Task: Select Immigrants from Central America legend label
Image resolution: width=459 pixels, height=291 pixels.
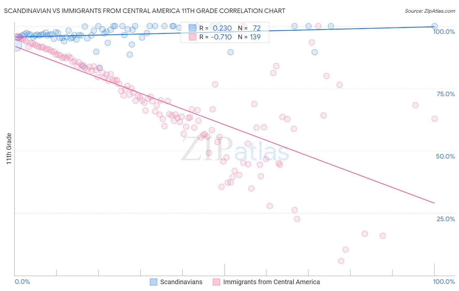Action: click(272, 282)
